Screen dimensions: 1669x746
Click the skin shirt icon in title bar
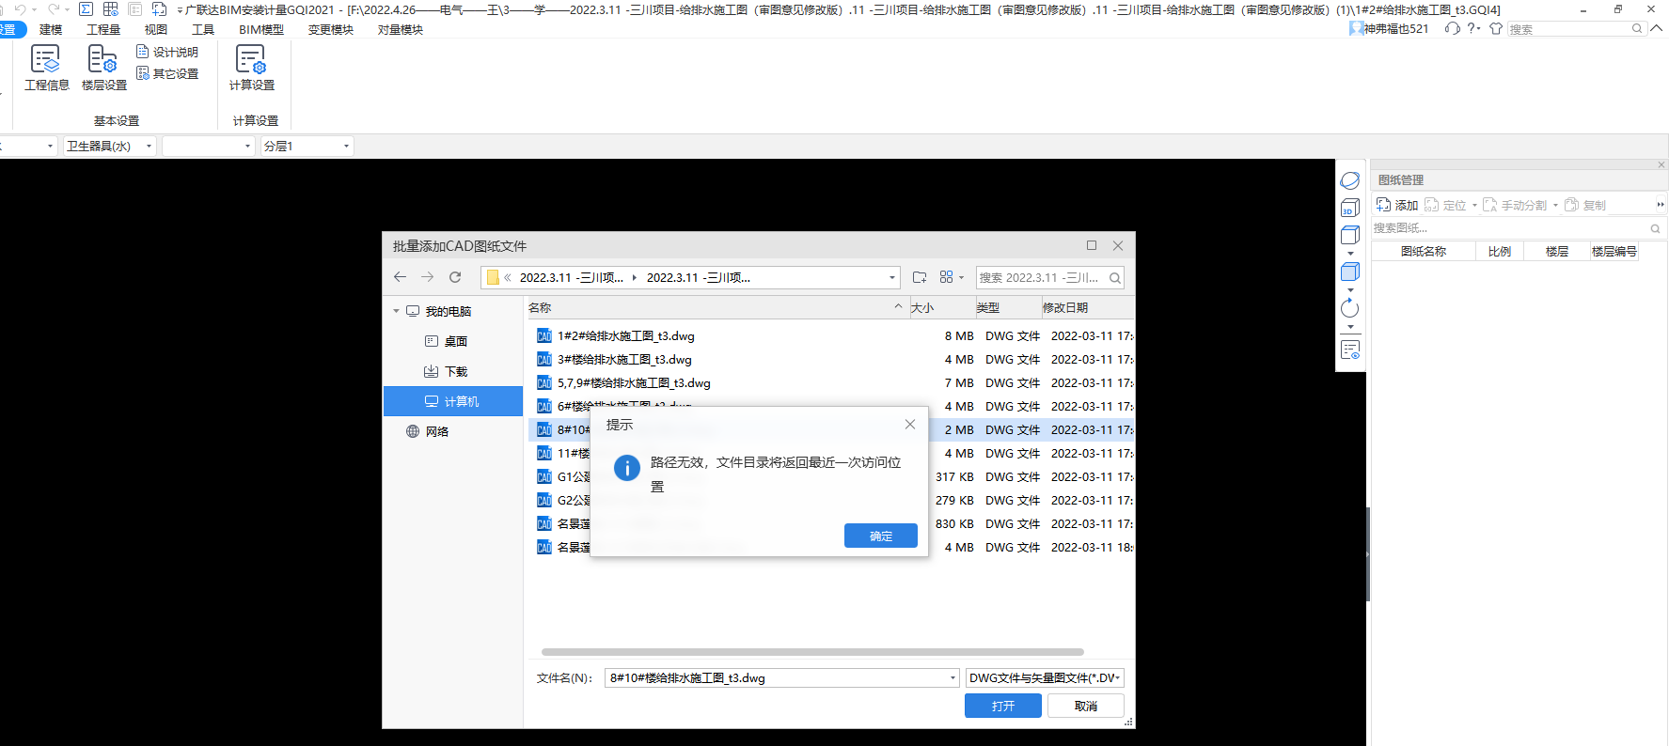[x=1496, y=28]
